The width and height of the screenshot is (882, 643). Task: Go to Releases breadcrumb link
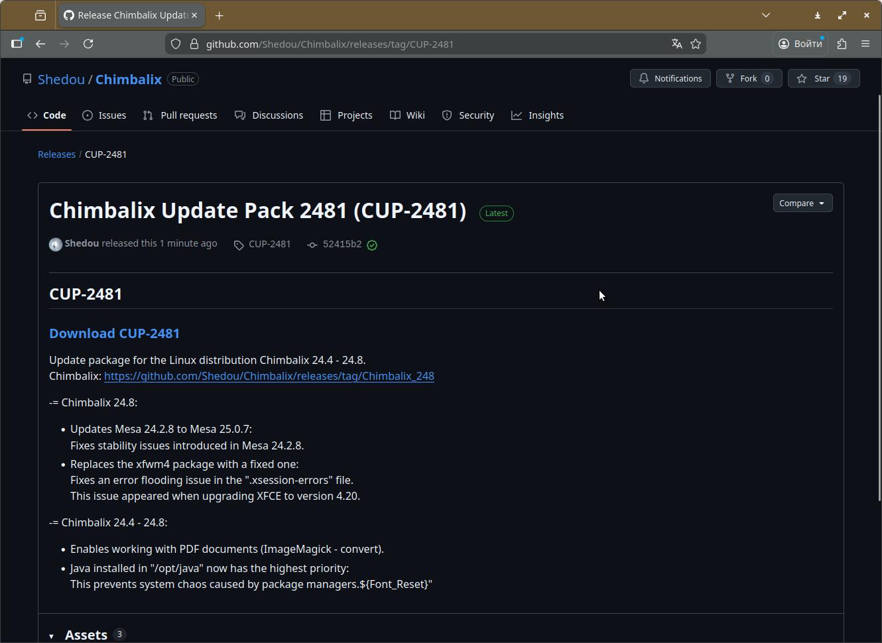pyautogui.click(x=56, y=154)
